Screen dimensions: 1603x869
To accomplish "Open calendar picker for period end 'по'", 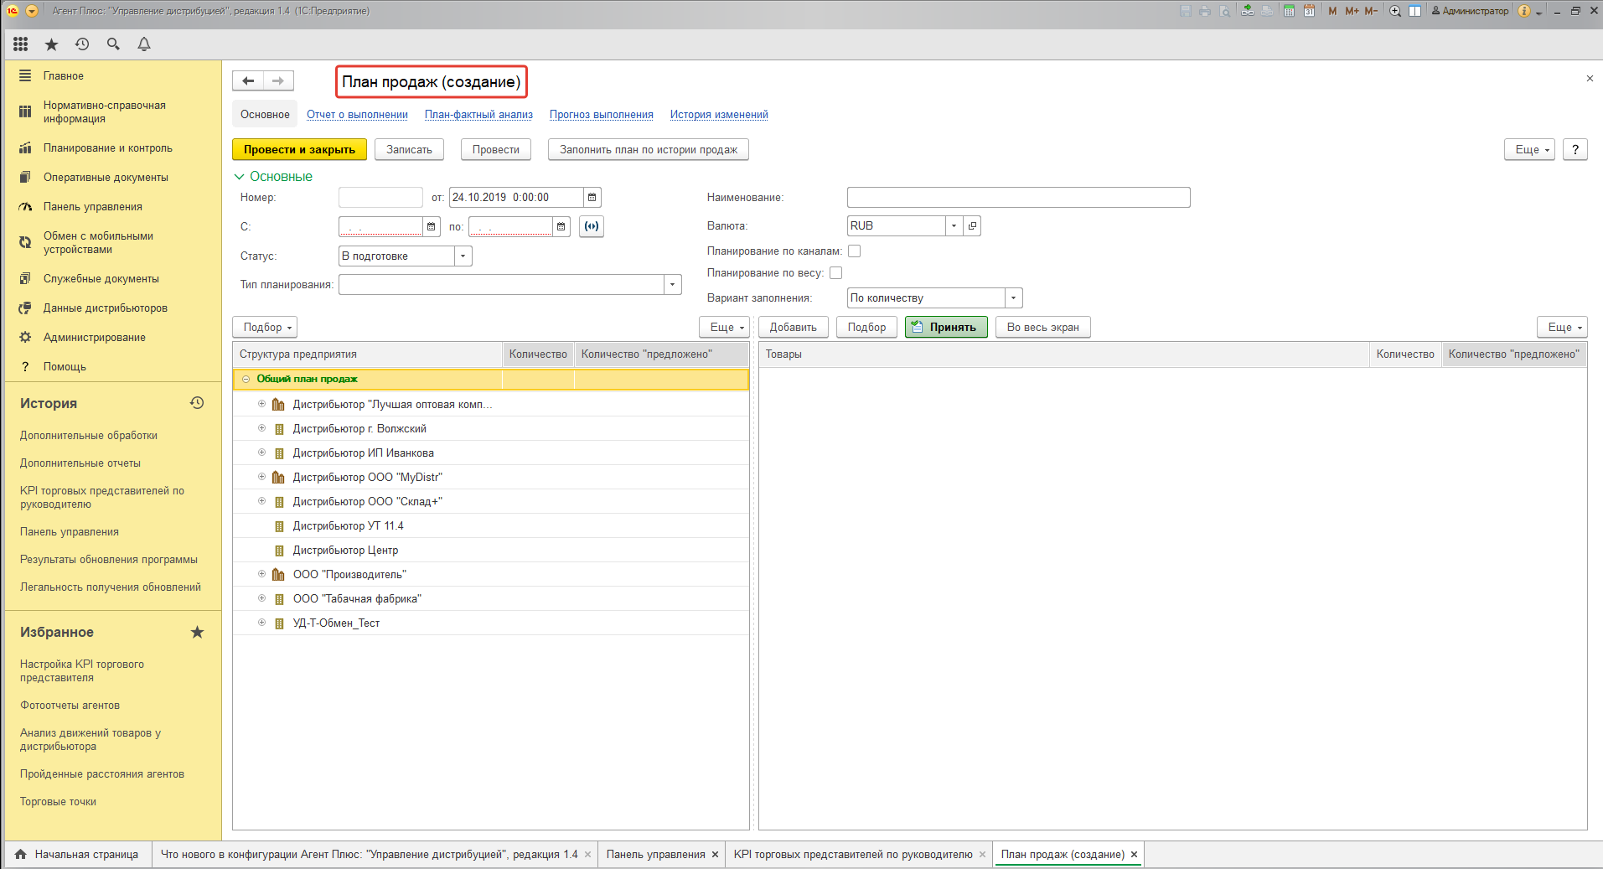I will (561, 226).
